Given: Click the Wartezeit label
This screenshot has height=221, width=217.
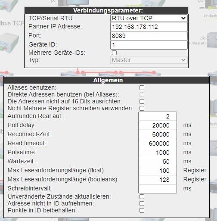Looking at the screenshot, I should pos(22,161).
